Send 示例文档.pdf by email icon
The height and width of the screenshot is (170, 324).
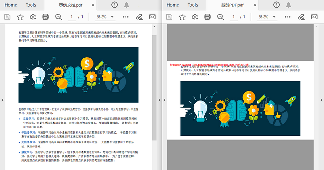[x=152, y=17]
